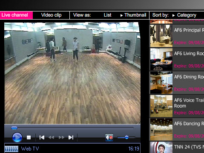Skip to the previous track
This screenshot has width=204, height=153.
(42, 137)
